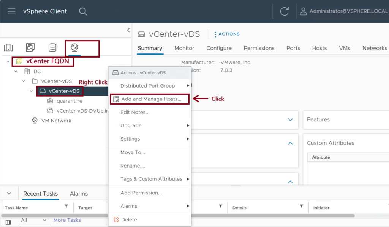The width and height of the screenshot is (389, 227).
Task: Click the Task Name column filter icon
Action: click(x=66, y=206)
